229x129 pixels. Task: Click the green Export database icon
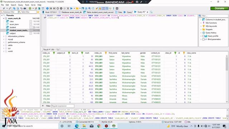[x=39, y=9]
